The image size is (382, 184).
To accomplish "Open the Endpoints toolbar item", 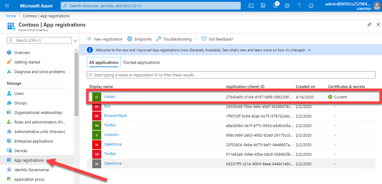I will (x=140, y=39).
